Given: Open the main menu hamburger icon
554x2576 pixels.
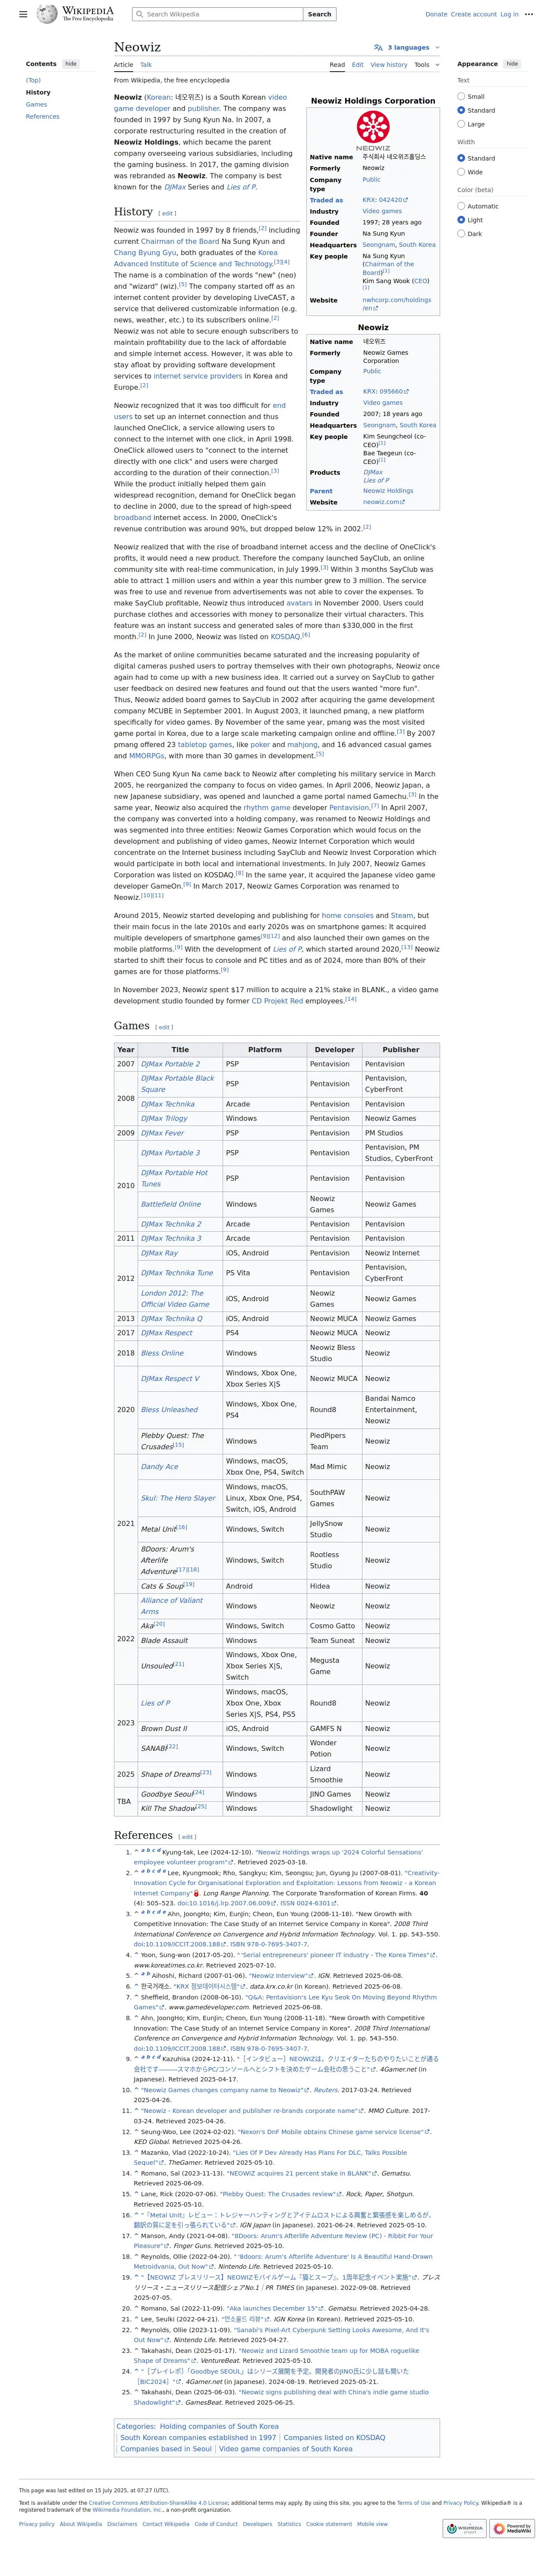Looking at the screenshot, I should (x=23, y=14).
